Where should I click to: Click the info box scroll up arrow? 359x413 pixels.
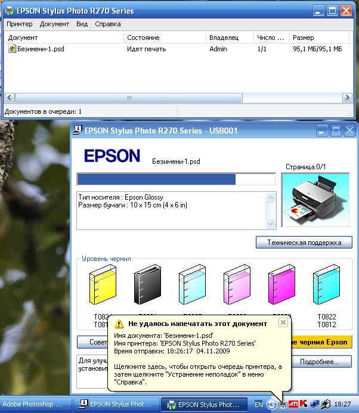click(270, 197)
